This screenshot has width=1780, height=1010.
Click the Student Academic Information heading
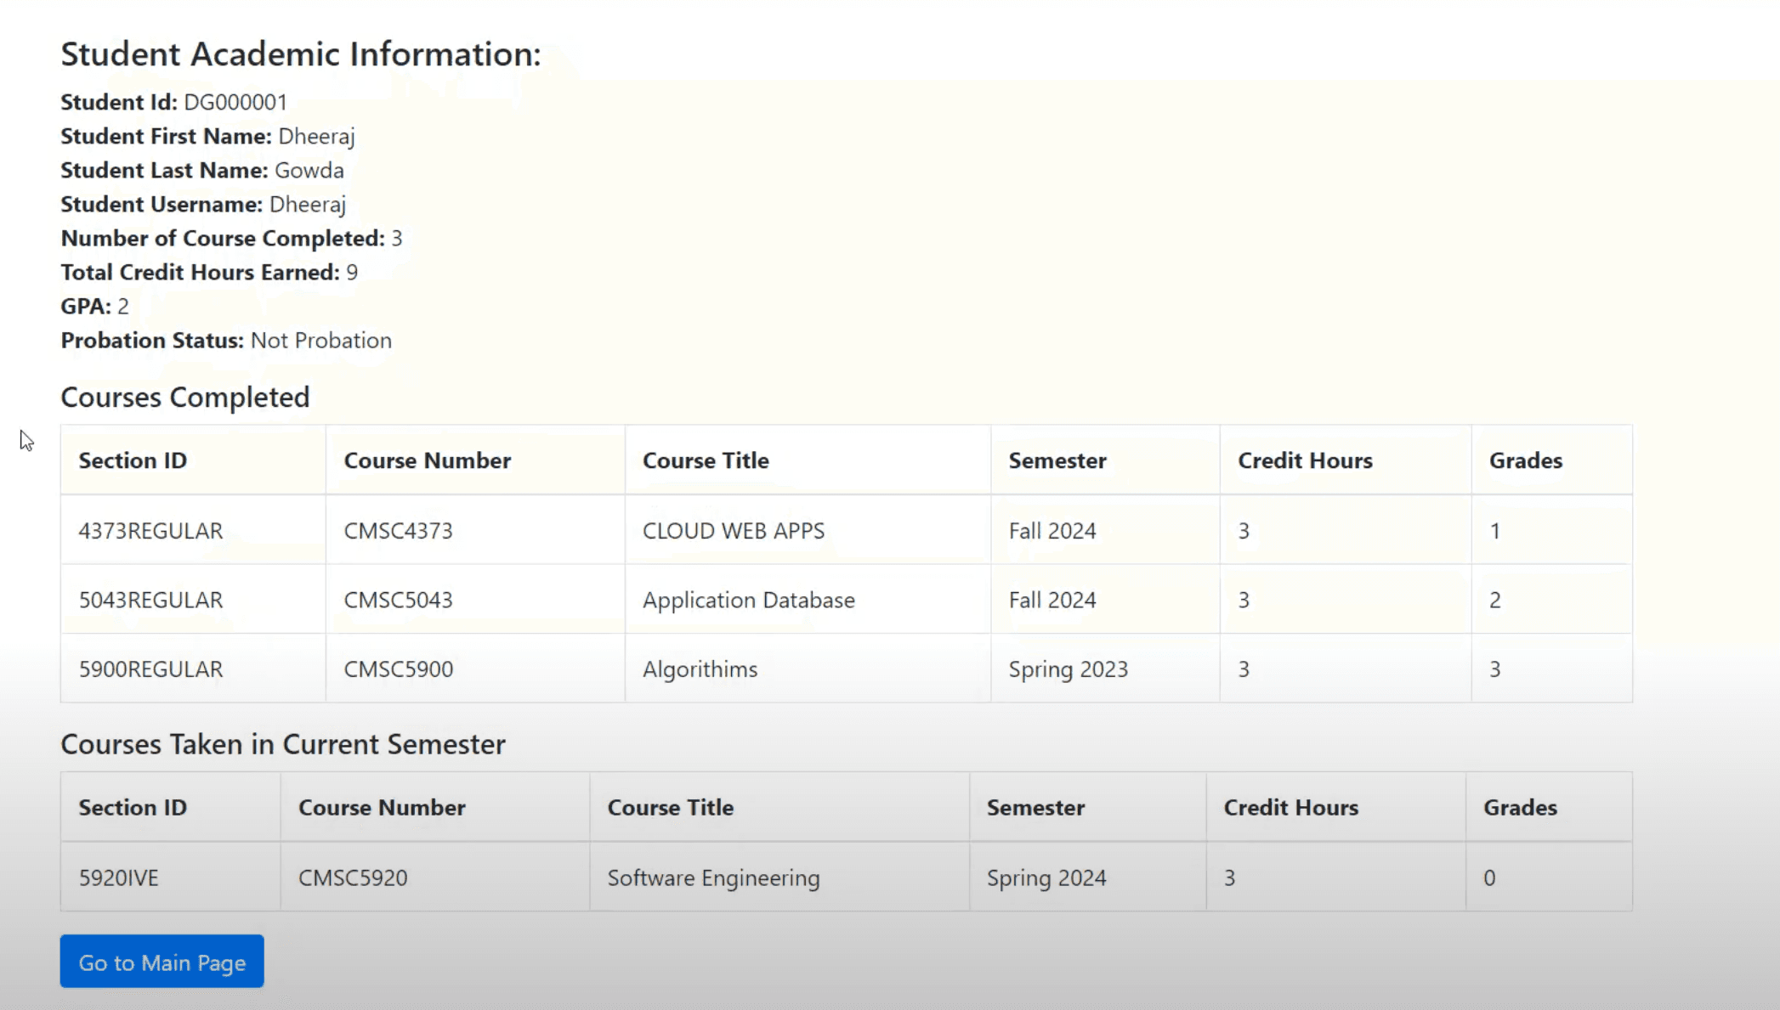[299, 54]
